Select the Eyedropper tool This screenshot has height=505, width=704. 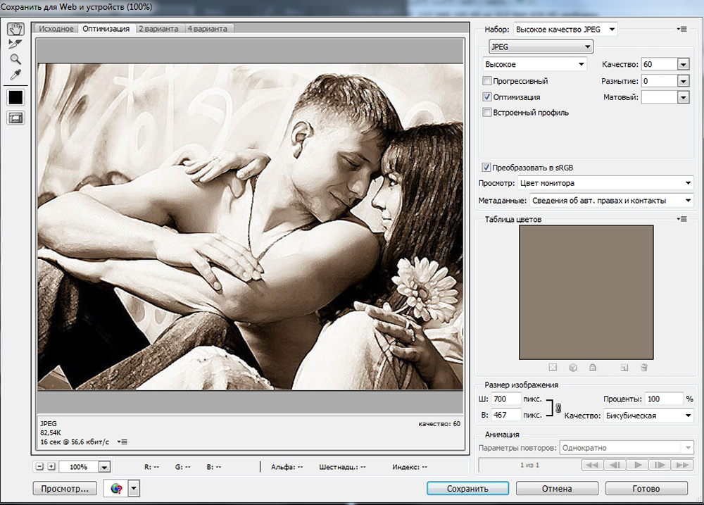coord(15,75)
